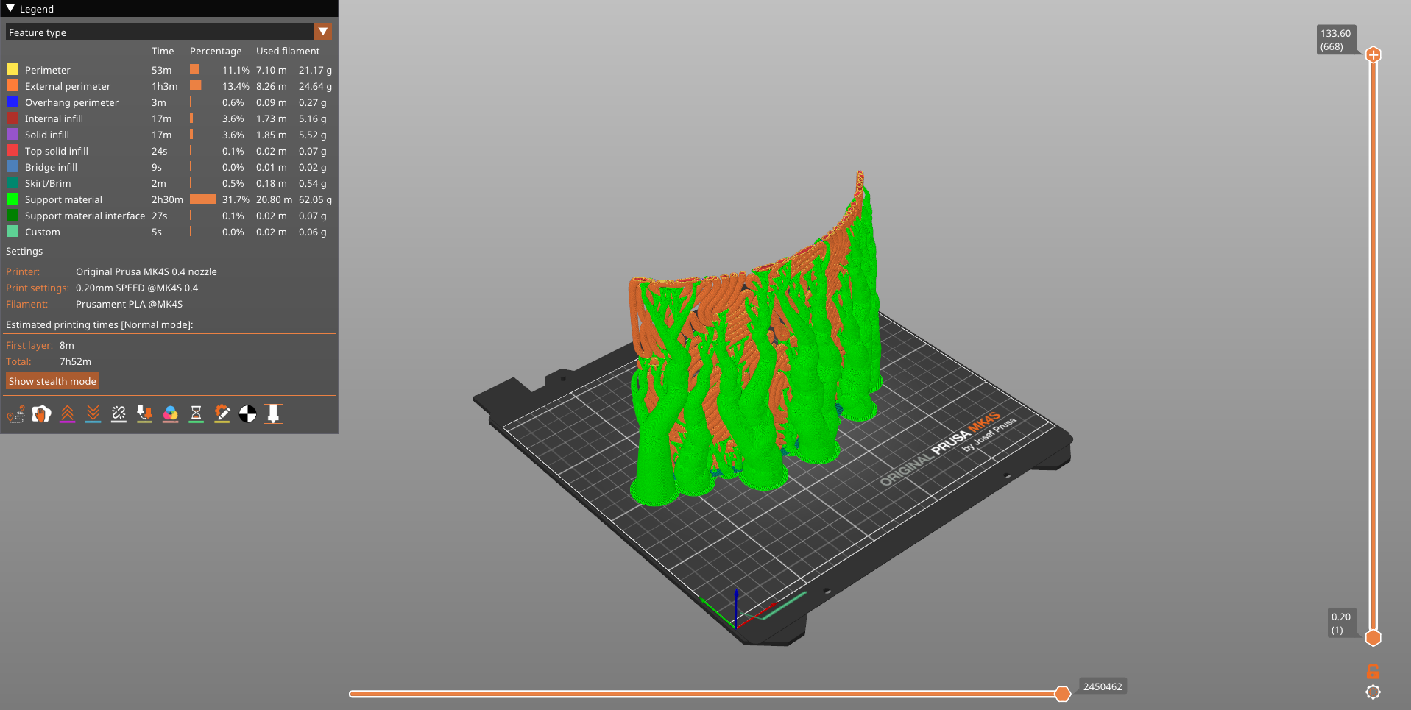
Task: Toggle retractions visibility icon
Action: (68, 414)
